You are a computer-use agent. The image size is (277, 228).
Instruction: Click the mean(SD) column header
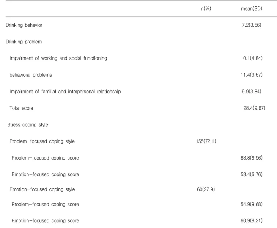tap(251, 8)
